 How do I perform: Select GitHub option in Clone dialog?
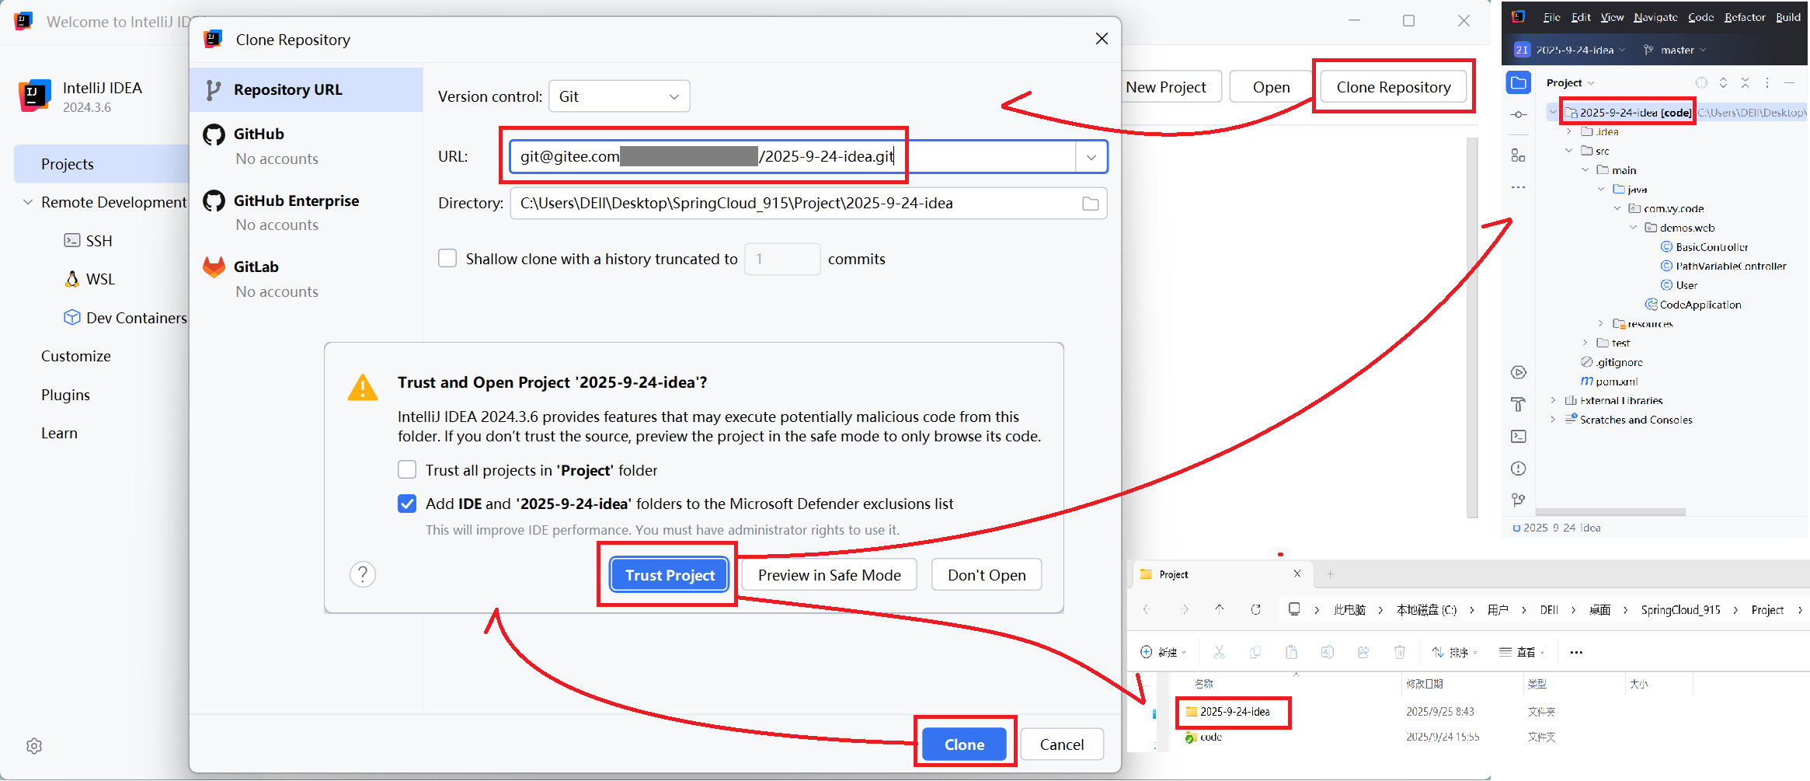(306, 145)
